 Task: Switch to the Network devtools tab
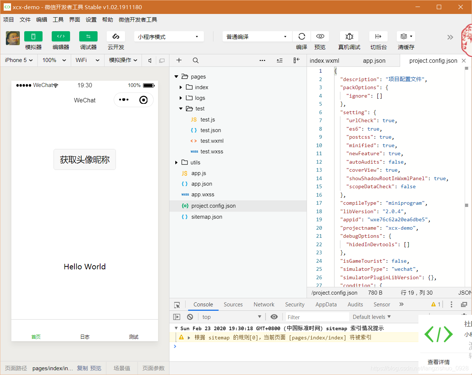pos(264,305)
